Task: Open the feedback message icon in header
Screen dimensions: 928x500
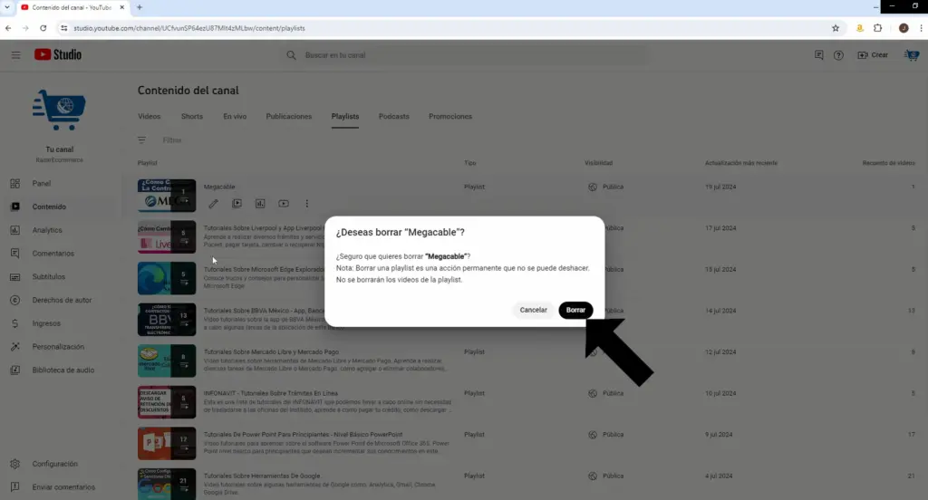Action: click(x=819, y=55)
